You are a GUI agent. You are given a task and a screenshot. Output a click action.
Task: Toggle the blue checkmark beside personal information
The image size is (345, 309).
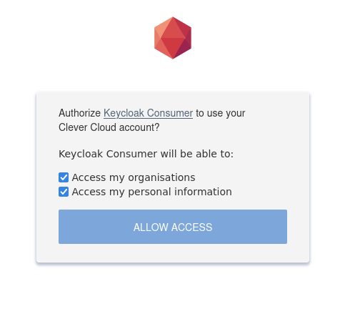(x=64, y=192)
